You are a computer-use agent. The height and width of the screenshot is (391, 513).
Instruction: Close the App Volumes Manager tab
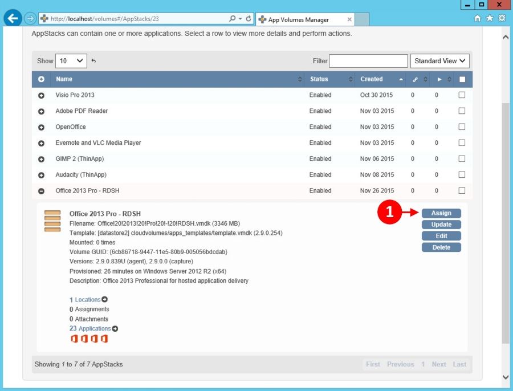[x=349, y=19]
